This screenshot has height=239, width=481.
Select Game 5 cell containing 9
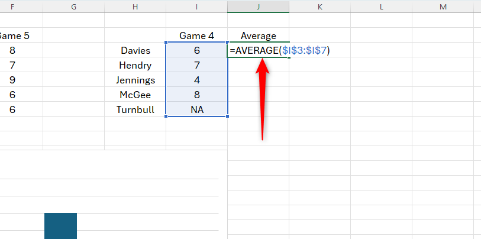click(12, 80)
